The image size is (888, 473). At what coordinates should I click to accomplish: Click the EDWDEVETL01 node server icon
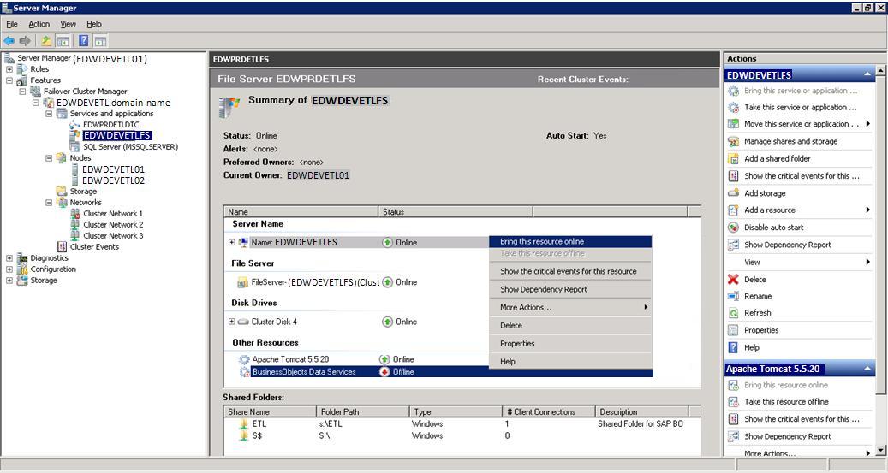[x=76, y=169]
